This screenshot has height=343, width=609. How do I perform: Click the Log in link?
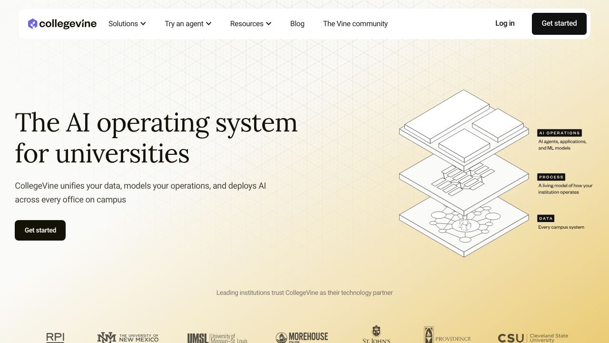(505, 23)
